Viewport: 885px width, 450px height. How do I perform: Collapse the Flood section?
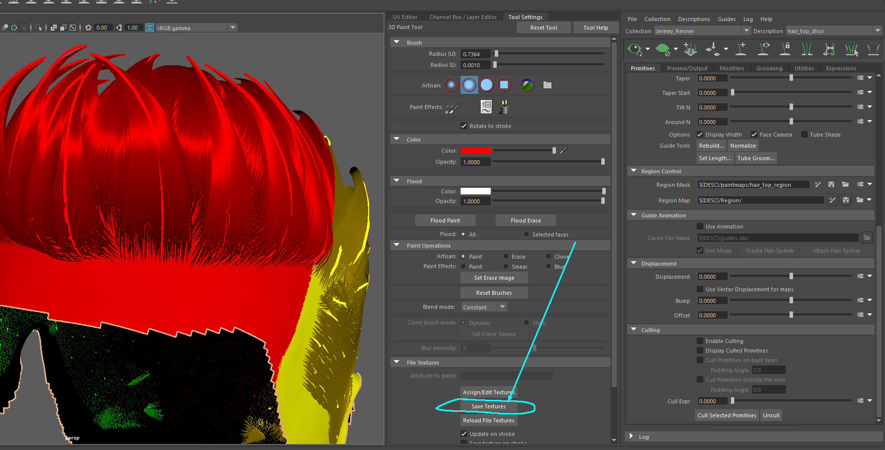pyautogui.click(x=397, y=181)
